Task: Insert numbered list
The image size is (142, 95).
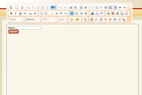Action: (x=42, y=14)
